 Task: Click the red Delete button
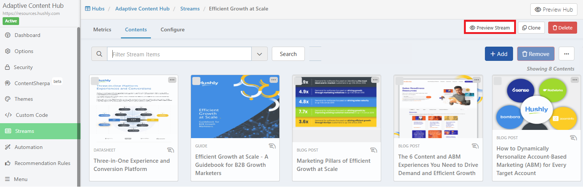(x=562, y=28)
